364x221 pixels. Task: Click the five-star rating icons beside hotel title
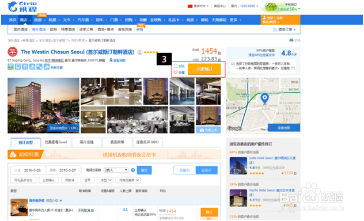[x=151, y=52]
